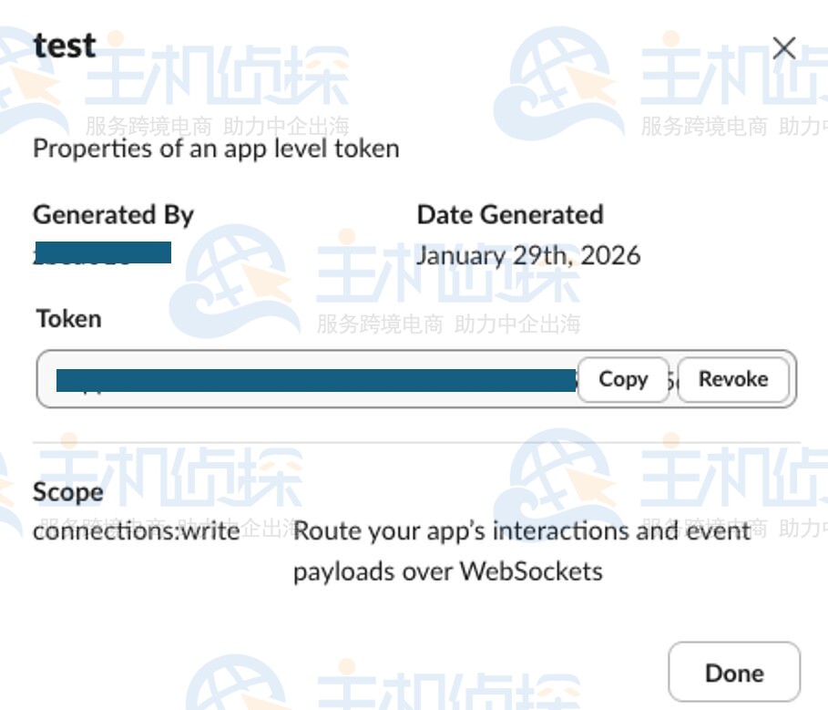Copy the app-level token
The height and width of the screenshot is (710, 828).
tap(622, 379)
